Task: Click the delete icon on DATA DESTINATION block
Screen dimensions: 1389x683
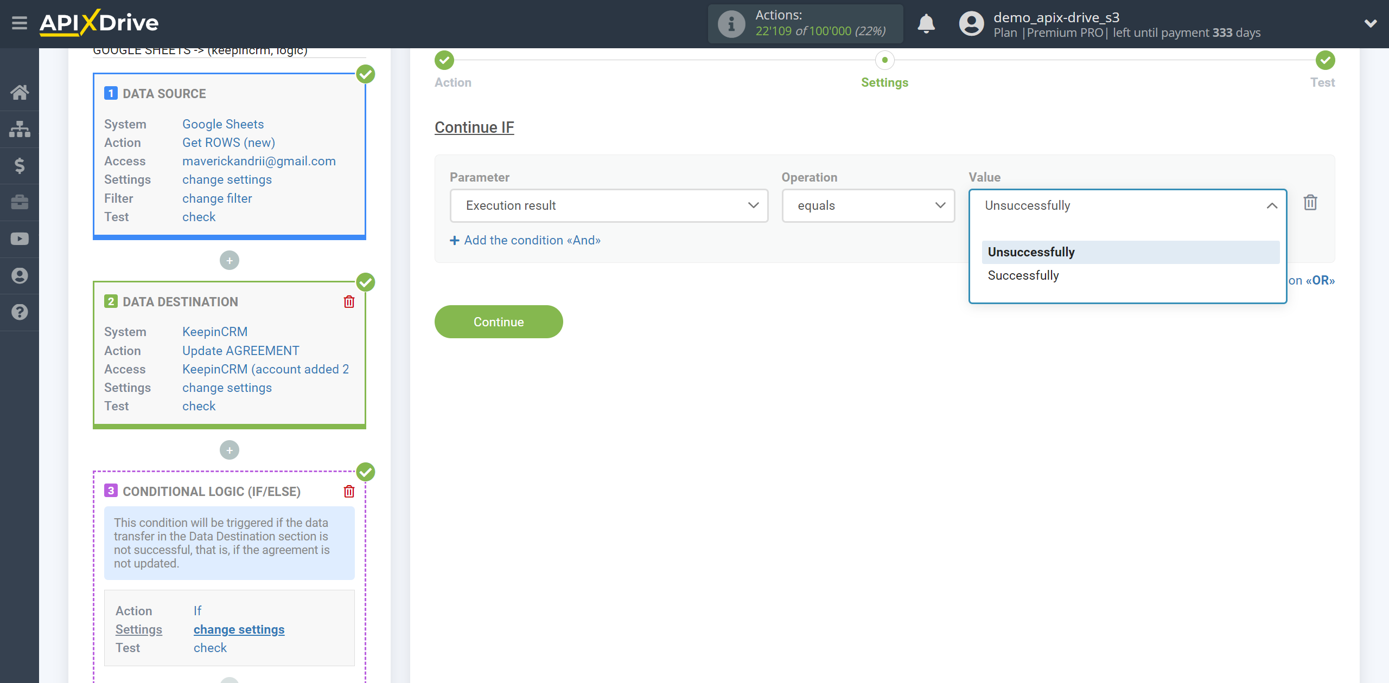Action: click(349, 302)
